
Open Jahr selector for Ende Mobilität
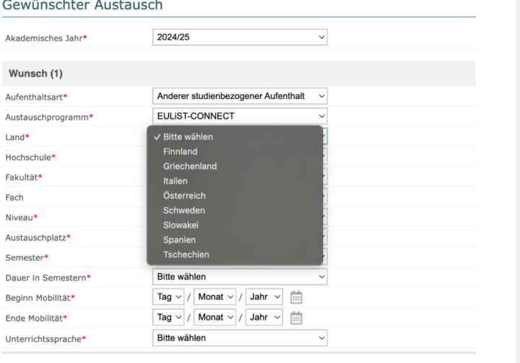click(x=262, y=318)
